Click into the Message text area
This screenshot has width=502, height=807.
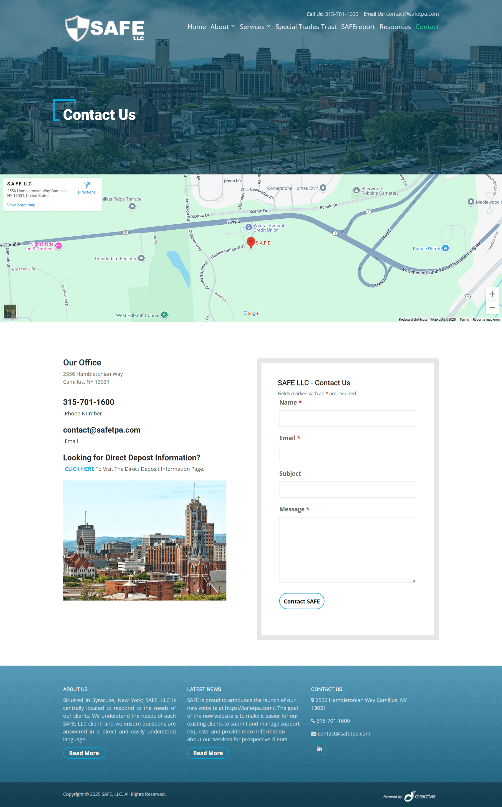coord(347,549)
